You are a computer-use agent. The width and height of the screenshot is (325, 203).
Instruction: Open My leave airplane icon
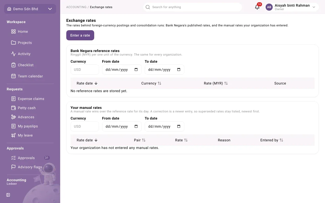[x=13, y=135]
